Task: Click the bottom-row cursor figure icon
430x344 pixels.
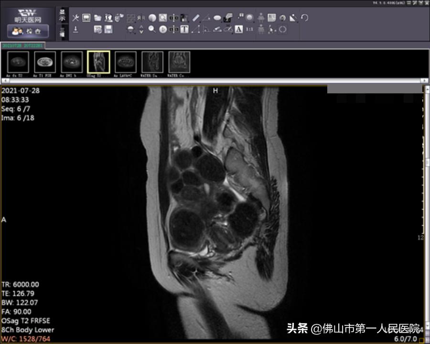Action: 271,29
